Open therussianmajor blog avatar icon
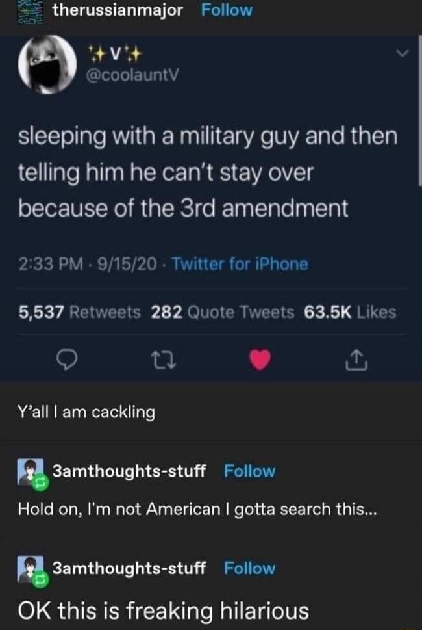This screenshot has height=630, width=422. [x=31, y=12]
